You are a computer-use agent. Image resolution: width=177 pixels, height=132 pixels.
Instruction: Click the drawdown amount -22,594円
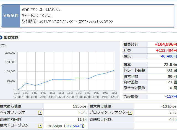click(x=74, y=126)
